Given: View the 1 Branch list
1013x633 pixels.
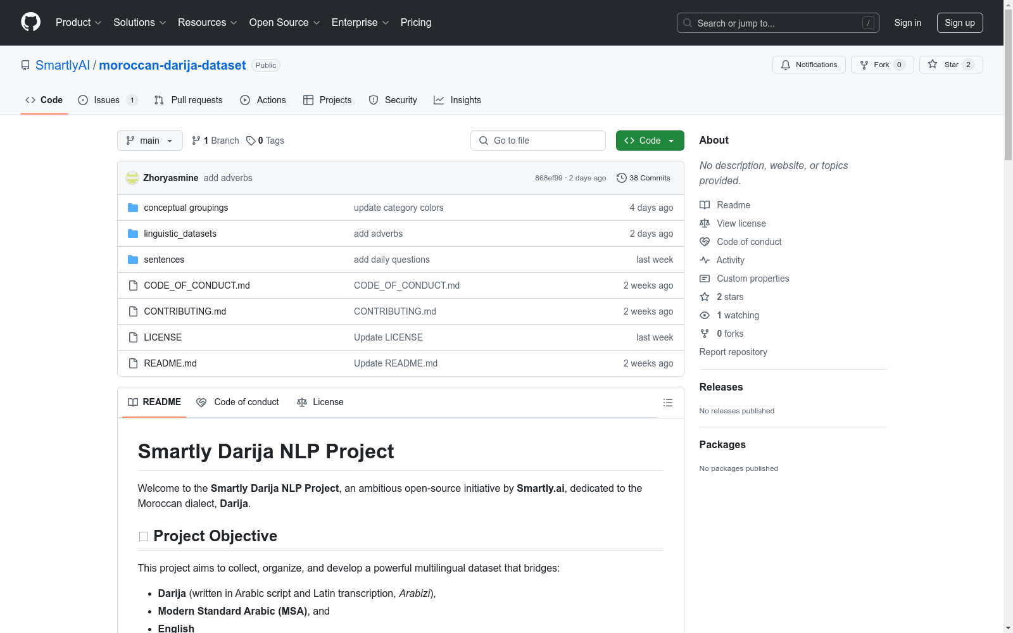Looking at the screenshot, I should 215,141.
